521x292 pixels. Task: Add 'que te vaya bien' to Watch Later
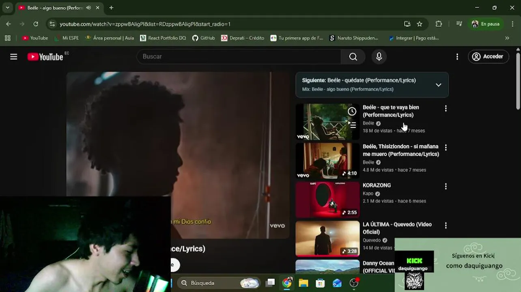[352, 111]
